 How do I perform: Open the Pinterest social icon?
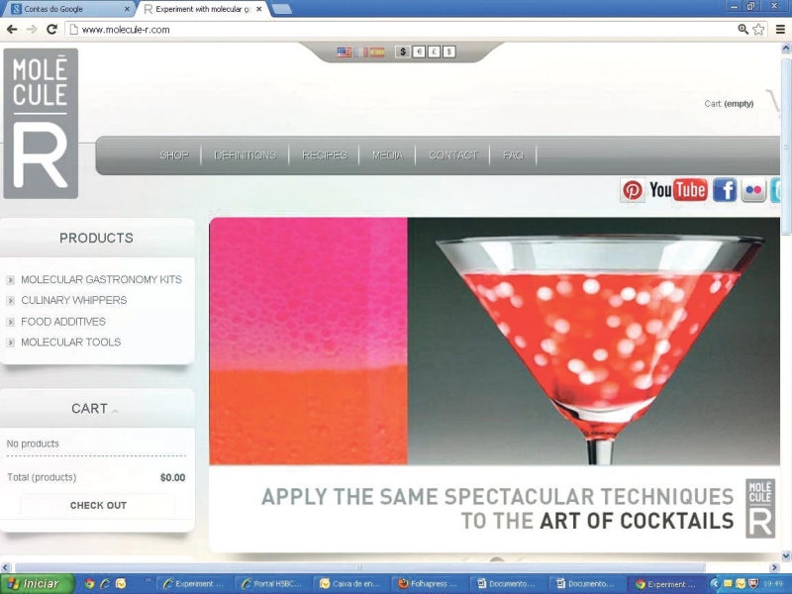click(x=633, y=190)
